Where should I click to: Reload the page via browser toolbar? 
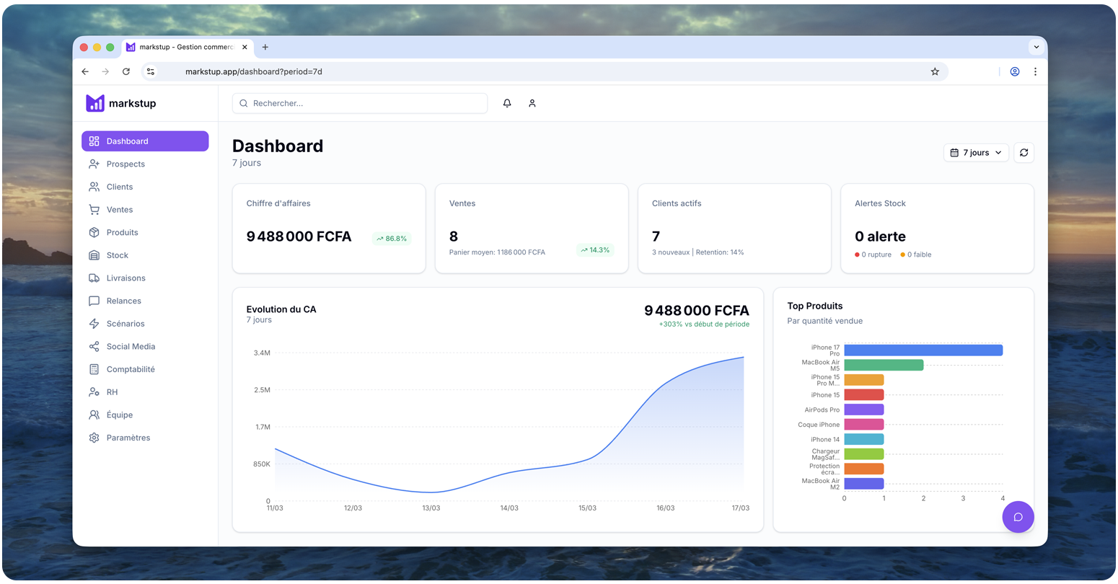pos(126,71)
